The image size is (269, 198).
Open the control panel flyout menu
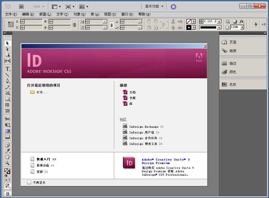(264, 24)
